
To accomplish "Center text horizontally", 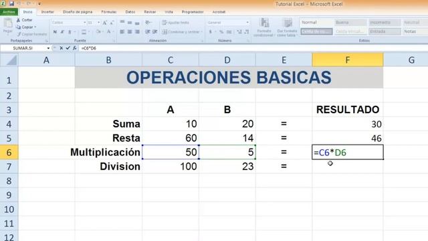I will pyautogui.click(x=130, y=32).
